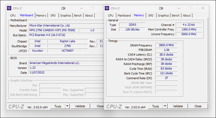
Task: Expand Tools dropdown arrow in left window
Action: (x=67, y=106)
